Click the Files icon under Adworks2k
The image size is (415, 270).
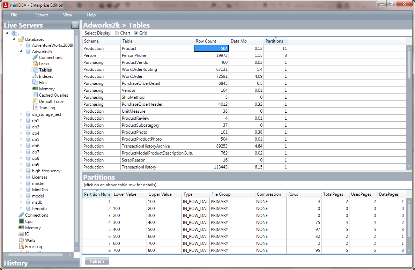(x=35, y=83)
